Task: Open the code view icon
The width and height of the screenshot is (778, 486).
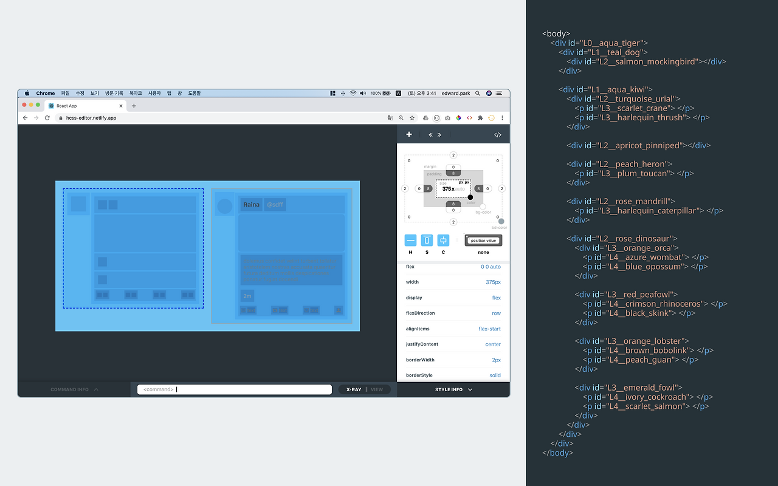Action: (x=498, y=135)
